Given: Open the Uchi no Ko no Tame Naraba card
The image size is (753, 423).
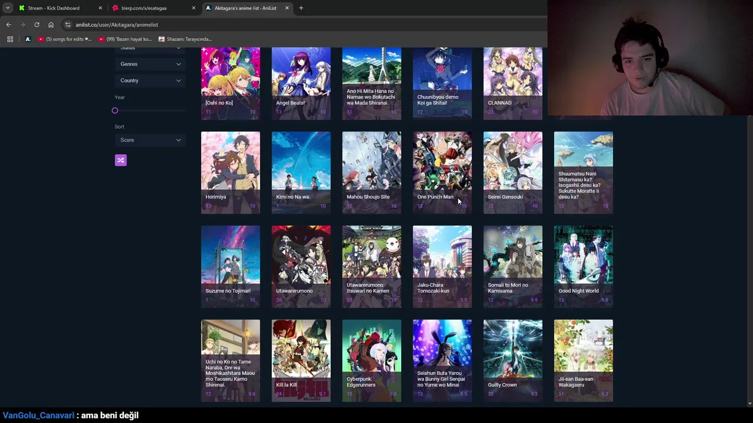Looking at the screenshot, I should point(231,361).
